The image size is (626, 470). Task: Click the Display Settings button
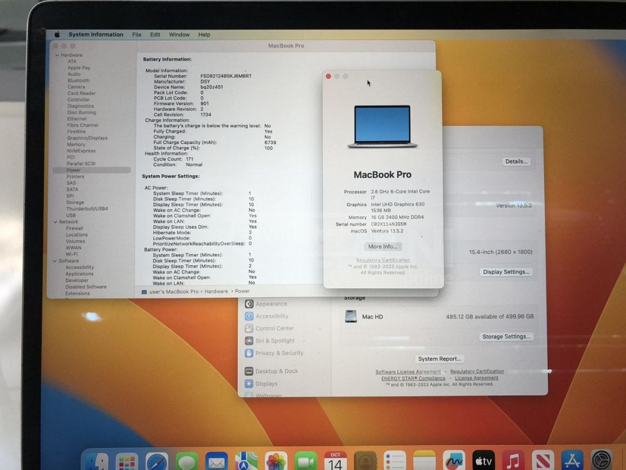pyautogui.click(x=506, y=272)
